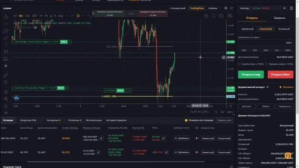Select the text annotation tool
This screenshot has height=168, width=299.
click(x=6, y=45)
